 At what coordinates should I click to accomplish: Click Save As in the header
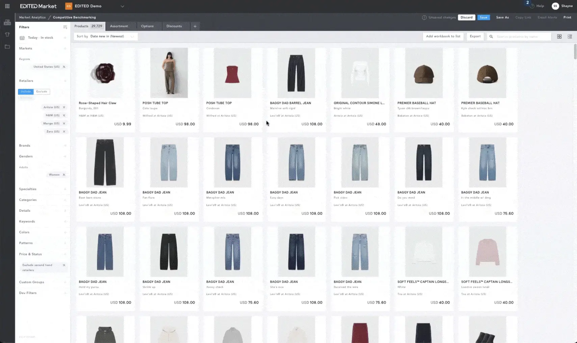(502, 18)
